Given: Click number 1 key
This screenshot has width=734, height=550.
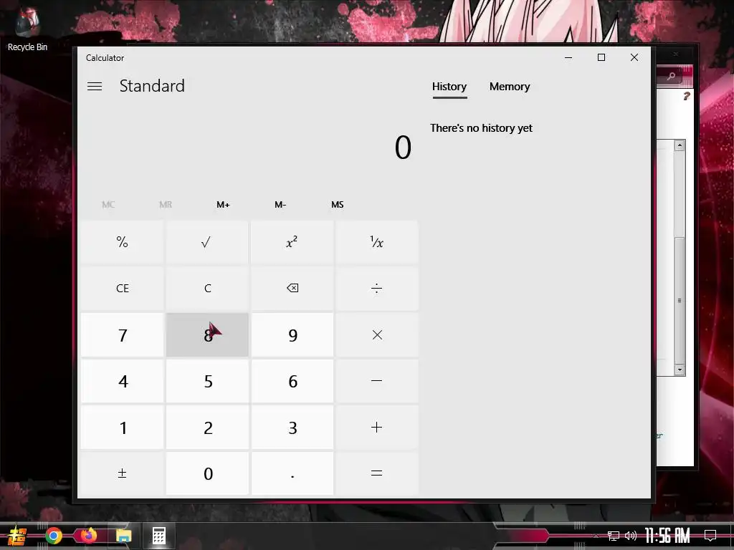Looking at the screenshot, I should pyautogui.click(x=122, y=427).
